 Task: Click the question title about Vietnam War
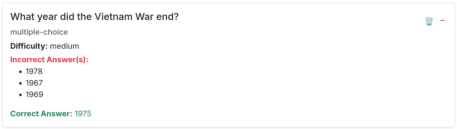pyautogui.click(x=94, y=17)
